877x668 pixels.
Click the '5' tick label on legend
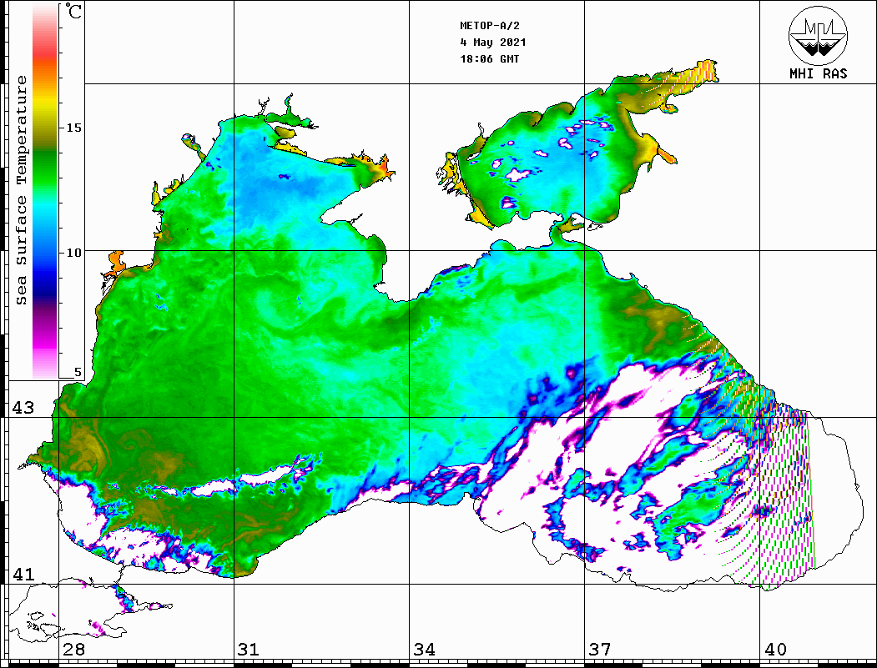tap(78, 372)
